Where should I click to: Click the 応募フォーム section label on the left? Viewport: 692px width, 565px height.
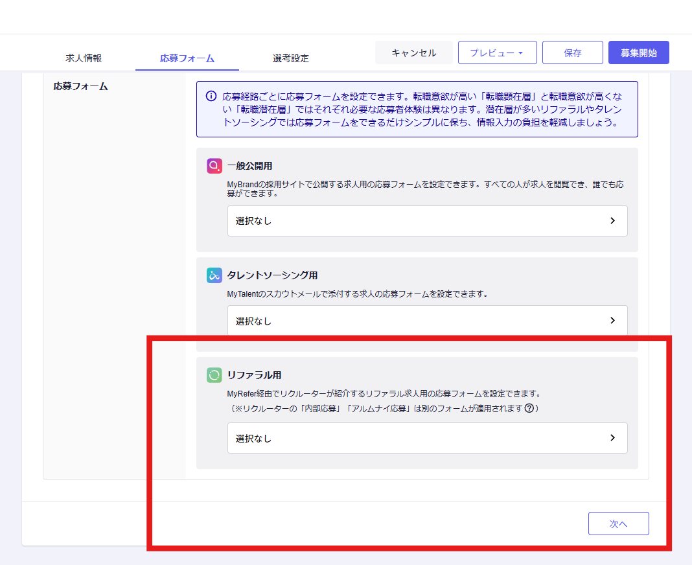click(x=80, y=86)
